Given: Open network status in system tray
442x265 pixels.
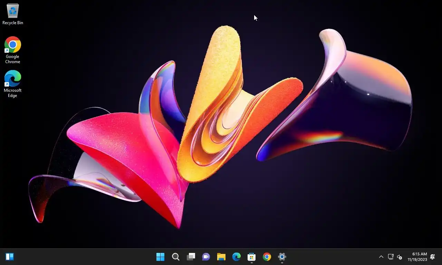Looking at the screenshot, I should point(391,257).
